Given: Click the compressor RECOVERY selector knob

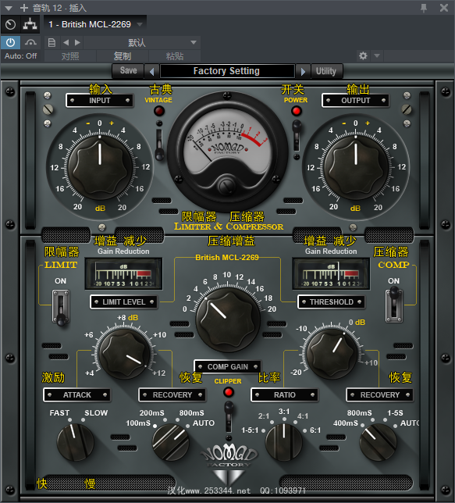Looking at the screenshot, I should [x=378, y=442].
